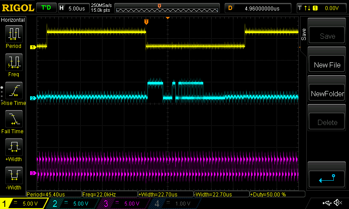Select the Period measurement icon
Screen dimensions: 349x209
pyautogui.click(x=14, y=34)
